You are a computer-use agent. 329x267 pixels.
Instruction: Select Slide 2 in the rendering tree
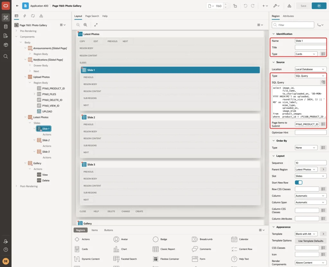pyautogui.click(x=46, y=140)
